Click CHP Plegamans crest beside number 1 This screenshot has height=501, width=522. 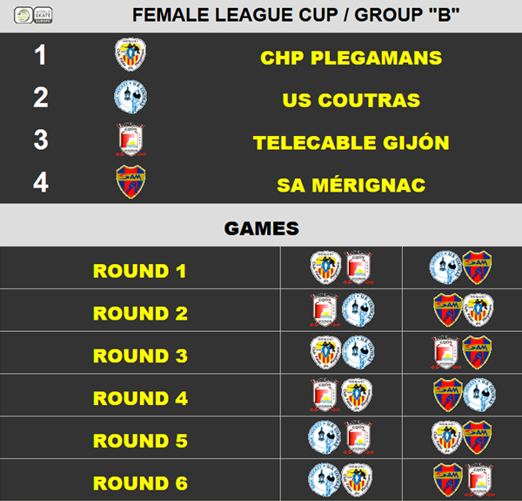130,54
